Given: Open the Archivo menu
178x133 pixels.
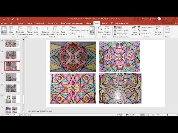Looking at the screenshot, I should 4,23.
